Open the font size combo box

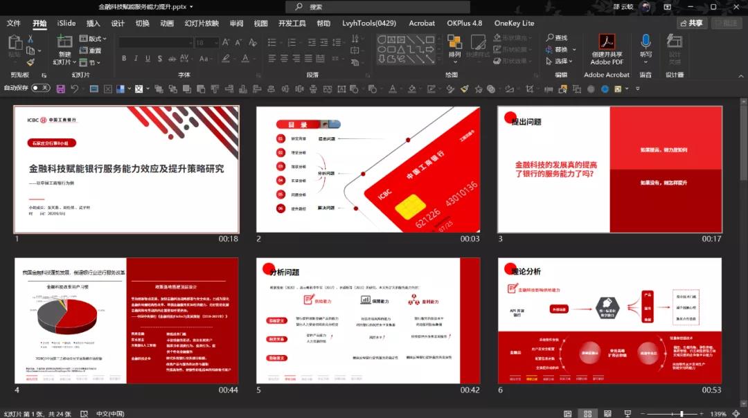[207, 43]
